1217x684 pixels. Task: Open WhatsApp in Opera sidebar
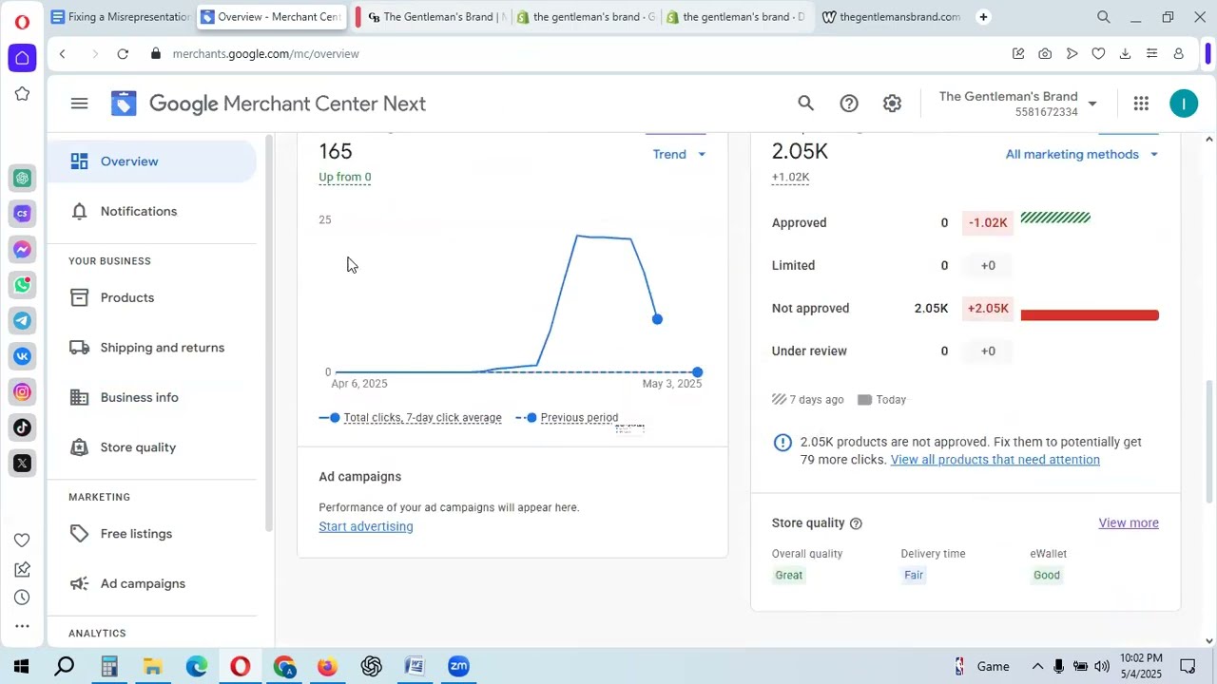click(x=22, y=285)
